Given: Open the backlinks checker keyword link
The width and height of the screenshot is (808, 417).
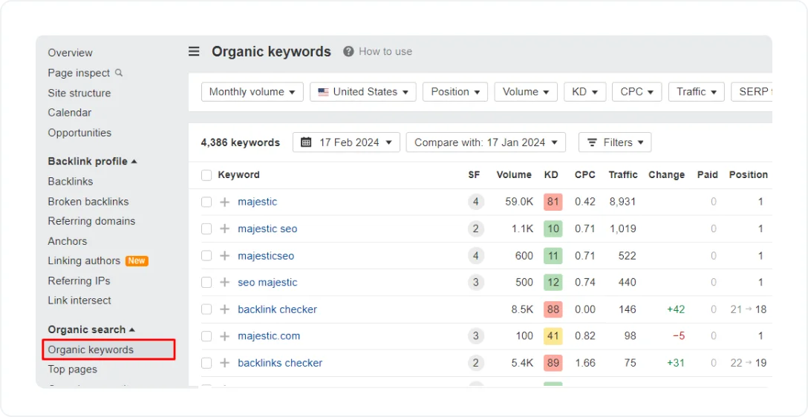Looking at the screenshot, I should pos(280,363).
